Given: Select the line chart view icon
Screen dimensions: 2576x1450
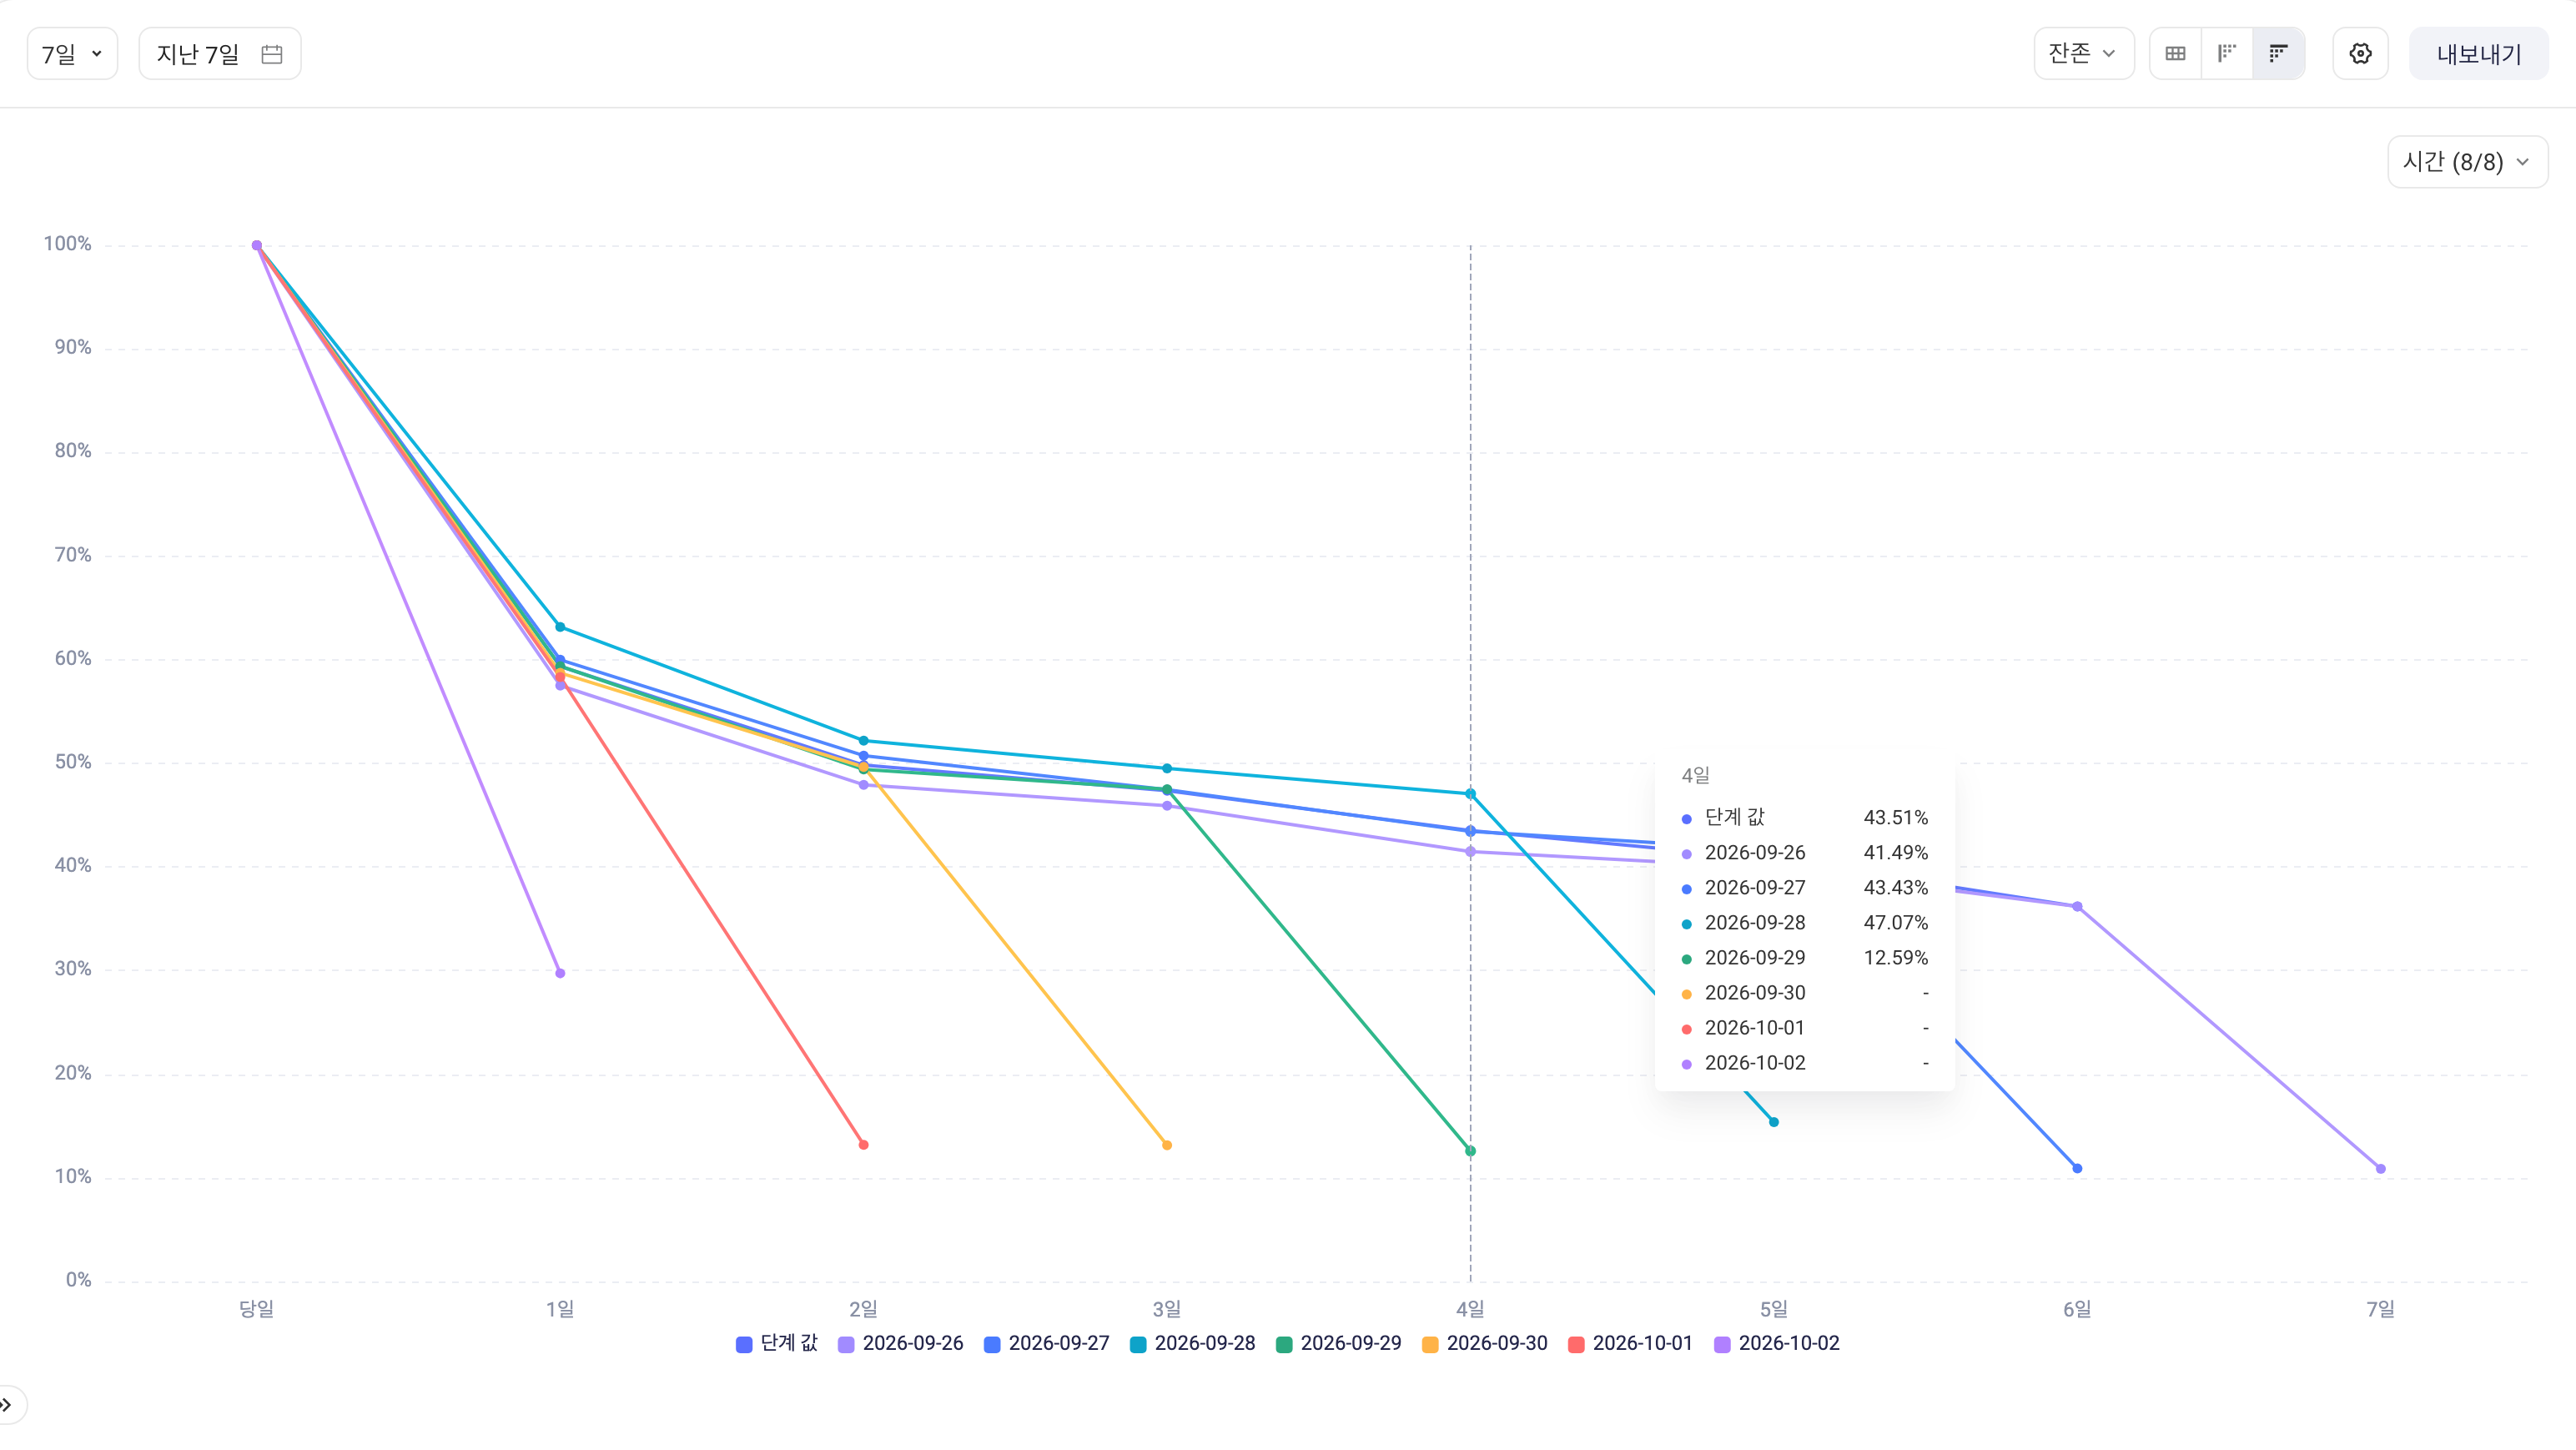Looking at the screenshot, I should 2279,54.
